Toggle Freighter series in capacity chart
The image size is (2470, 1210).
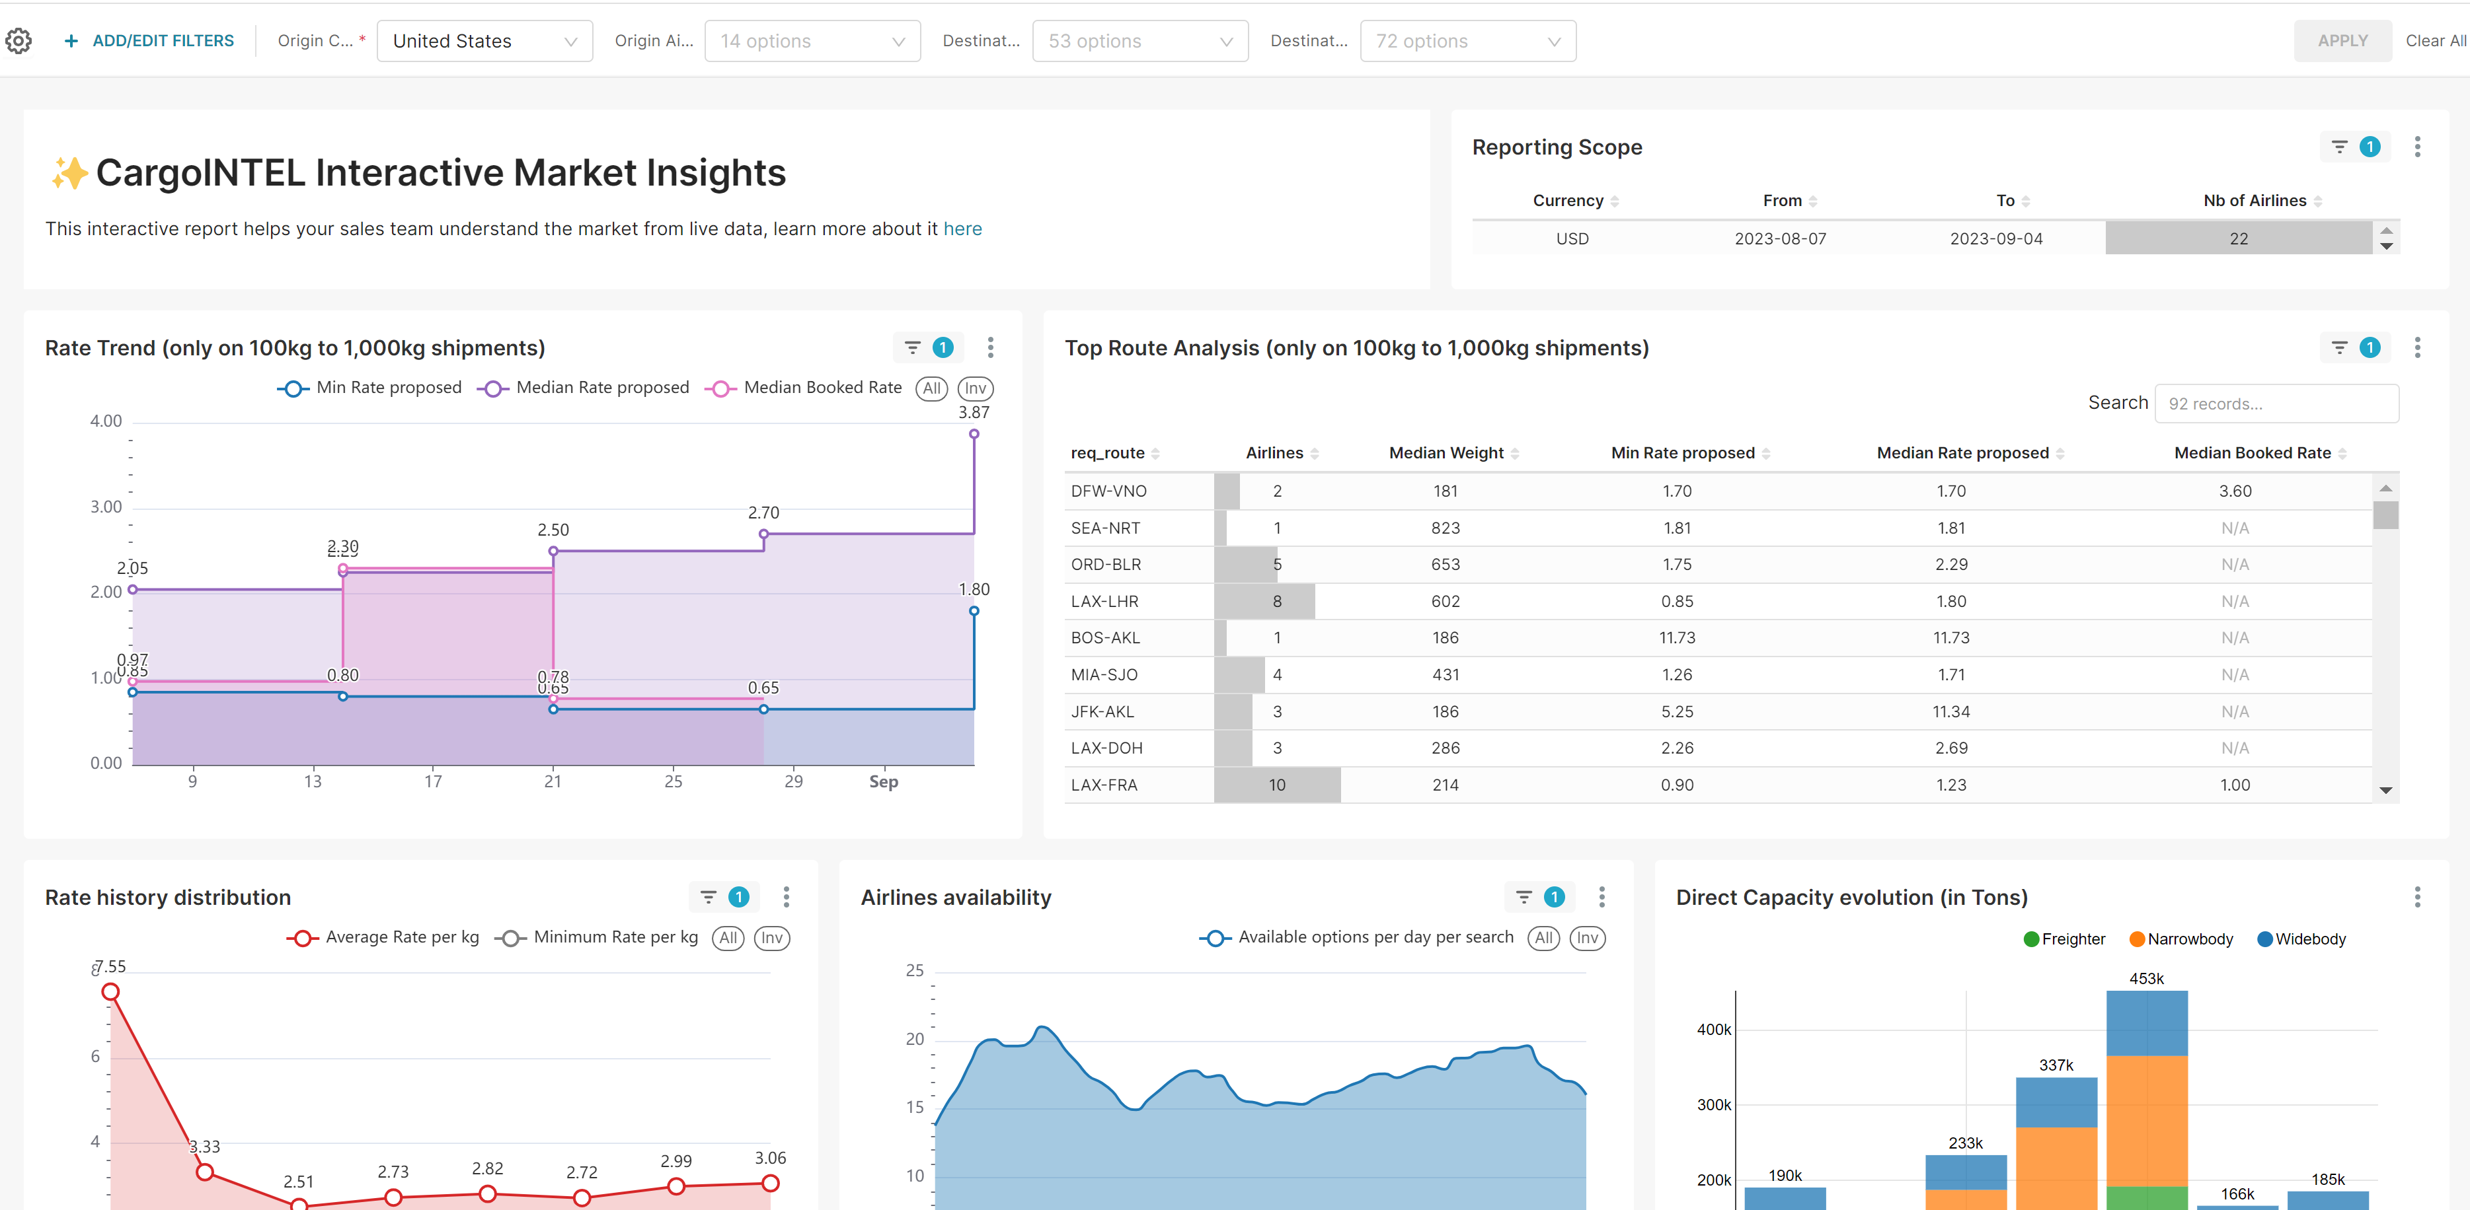[2064, 939]
